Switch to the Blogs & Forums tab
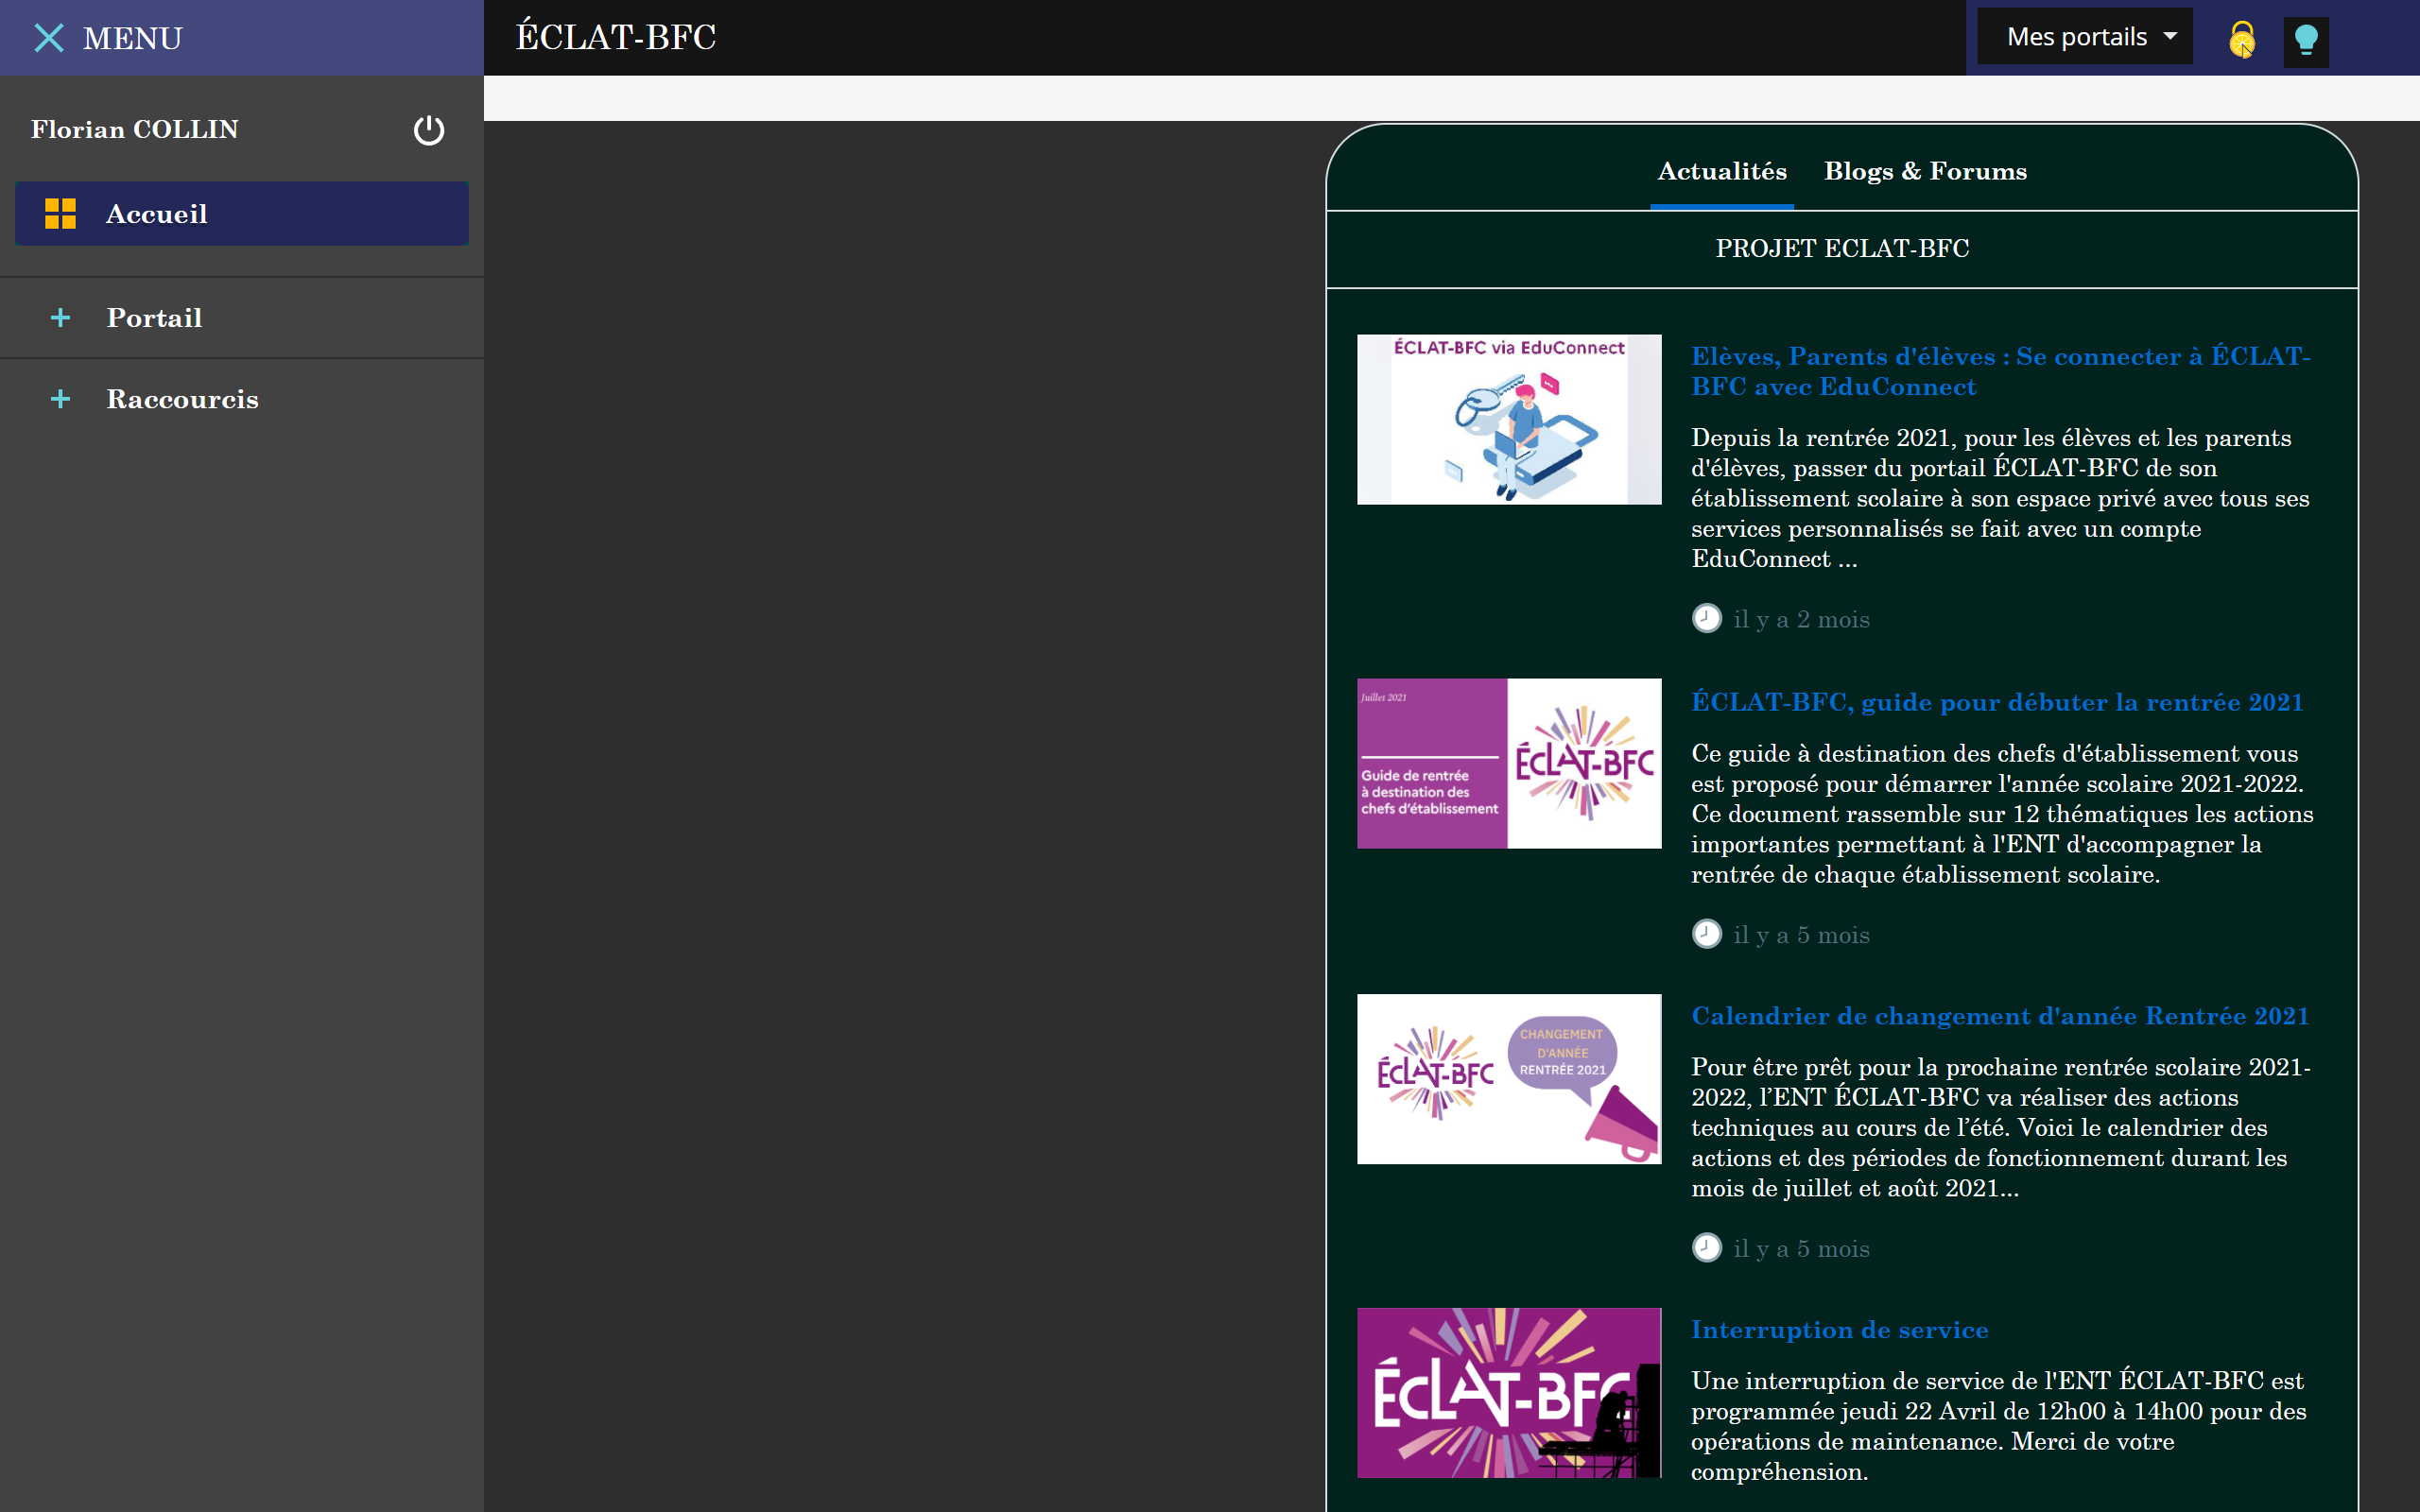 point(1925,171)
